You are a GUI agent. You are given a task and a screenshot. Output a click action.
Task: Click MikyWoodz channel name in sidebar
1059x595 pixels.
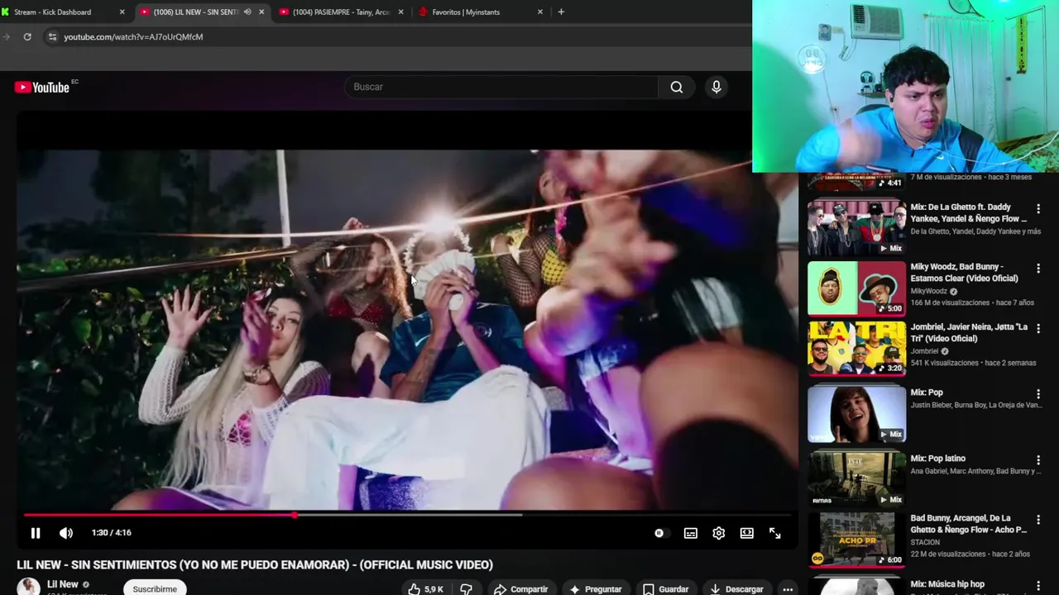tap(929, 292)
